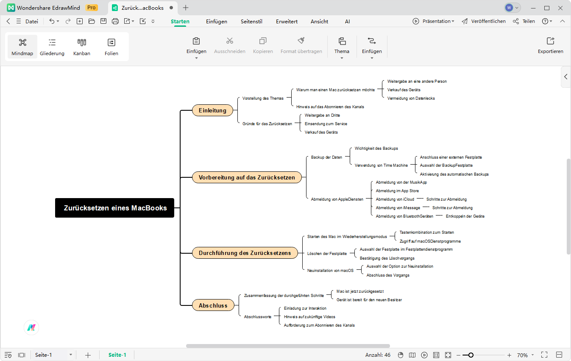Viewport: 571px width, 361px height.
Task: Switch to Kanban view mode
Action: pos(82,47)
